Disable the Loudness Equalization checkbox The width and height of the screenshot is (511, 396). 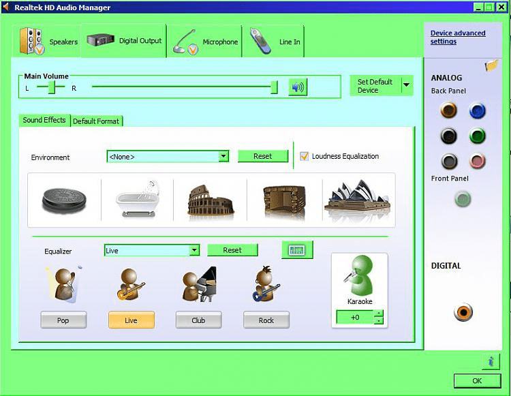305,156
